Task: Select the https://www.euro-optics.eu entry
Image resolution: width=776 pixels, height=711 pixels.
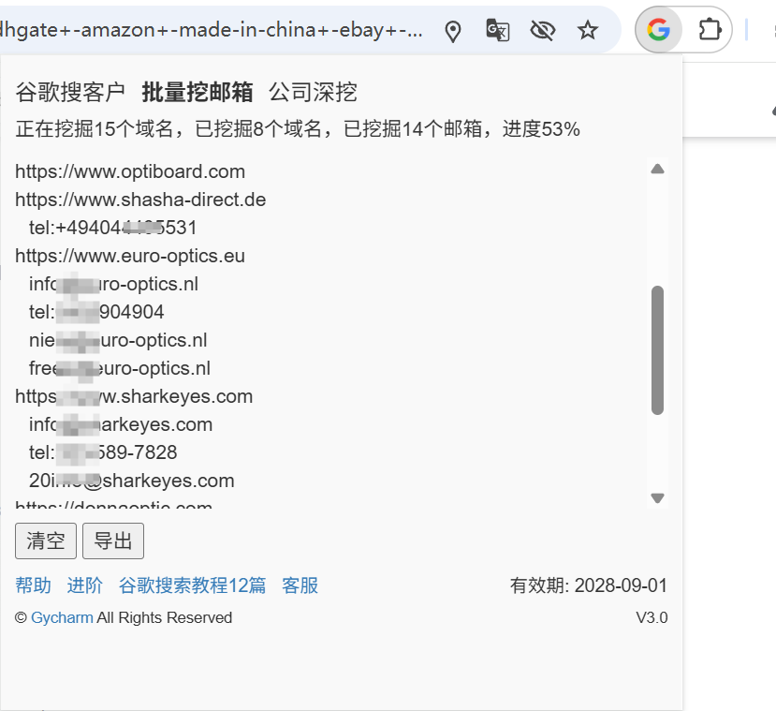Action: 130,256
